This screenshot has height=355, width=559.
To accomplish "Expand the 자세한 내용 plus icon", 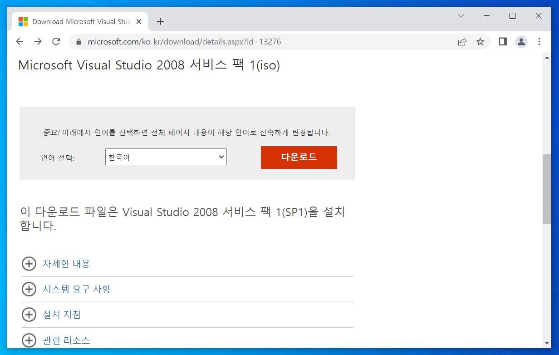I will 29,264.
